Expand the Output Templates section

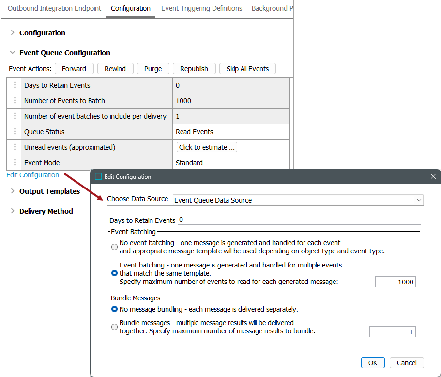point(13,191)
